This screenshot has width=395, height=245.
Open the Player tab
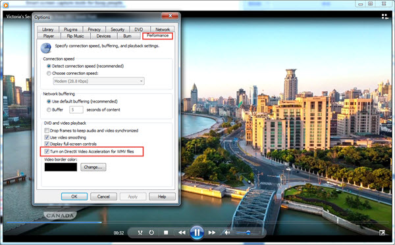pyautogui.click(x=49, y=36)
